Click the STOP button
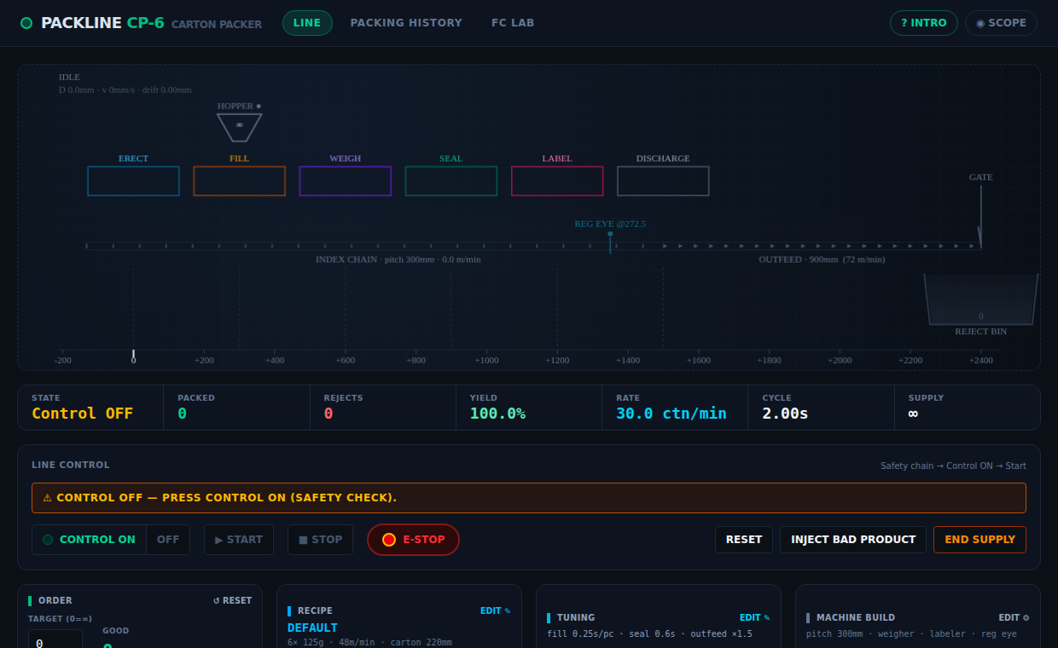The height and width of the screenshot is (648, 1058). [320, 540]
